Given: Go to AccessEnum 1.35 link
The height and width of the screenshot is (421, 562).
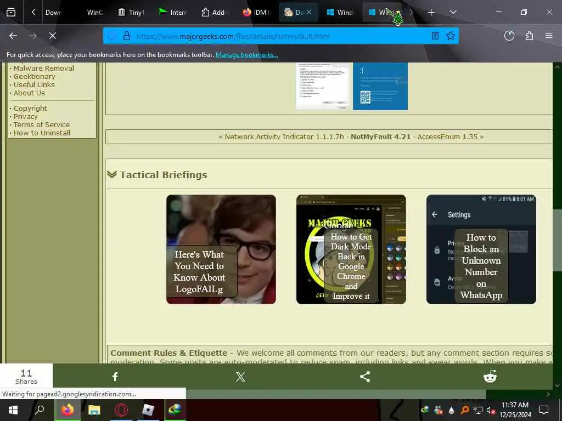Looking at the screenshot, I should 447,136.
